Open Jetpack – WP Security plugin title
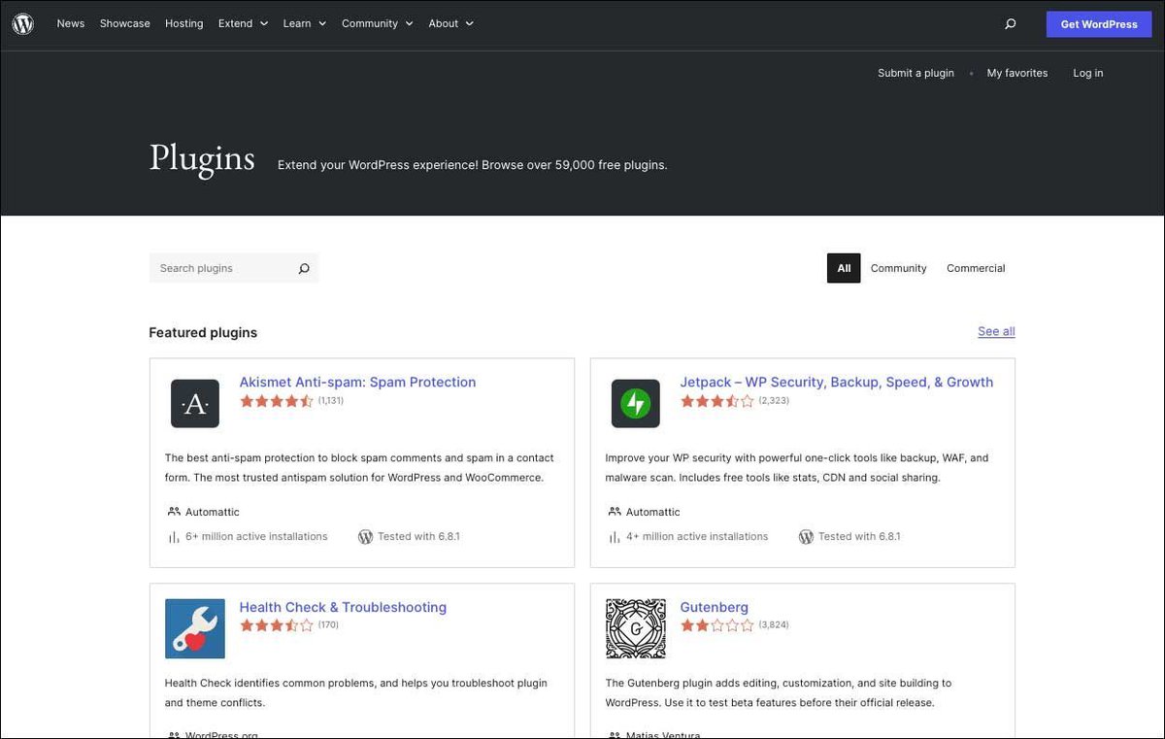 [837, 383]
